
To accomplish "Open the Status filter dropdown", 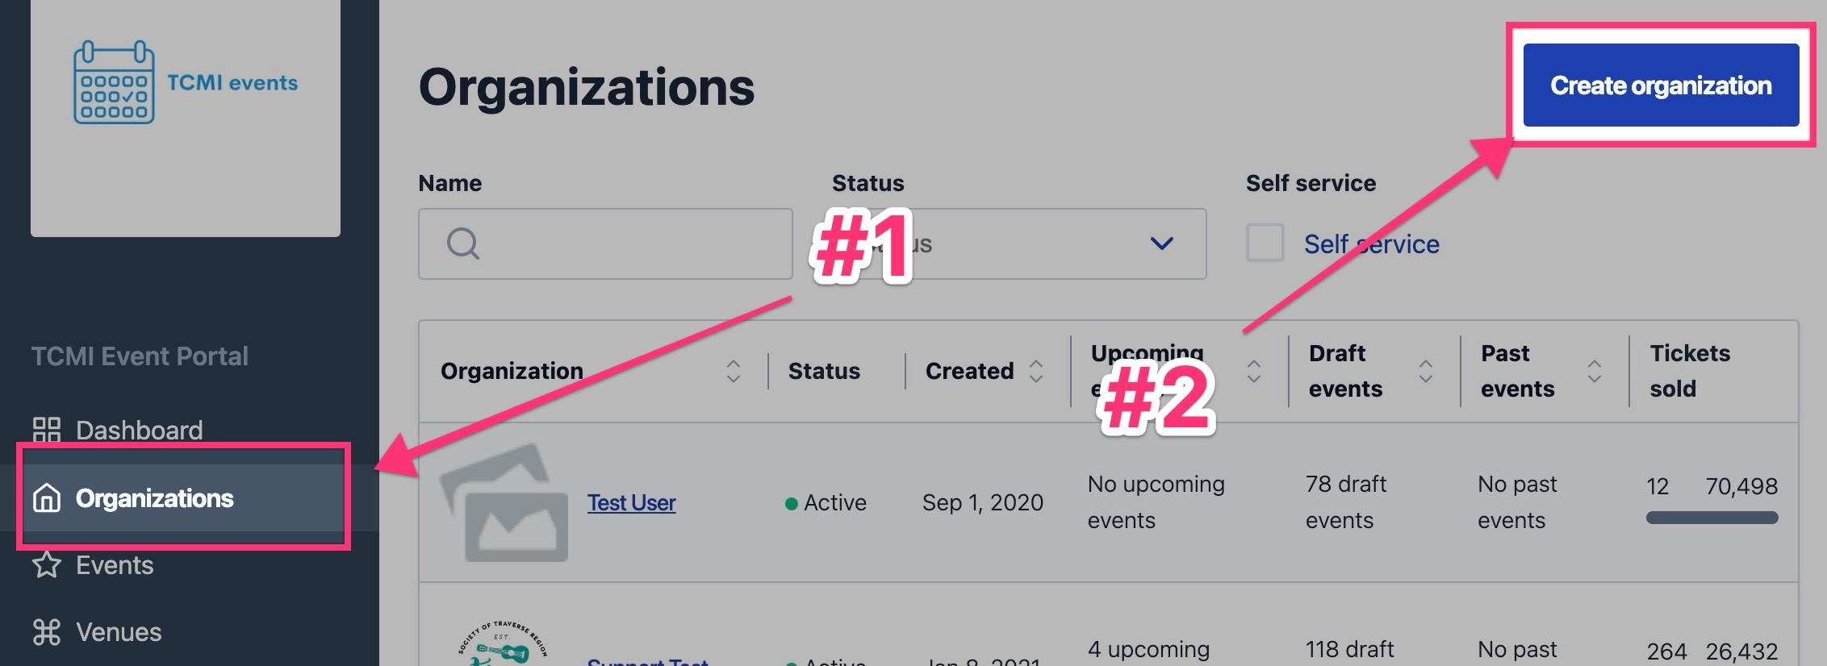I will [1014, 244].
